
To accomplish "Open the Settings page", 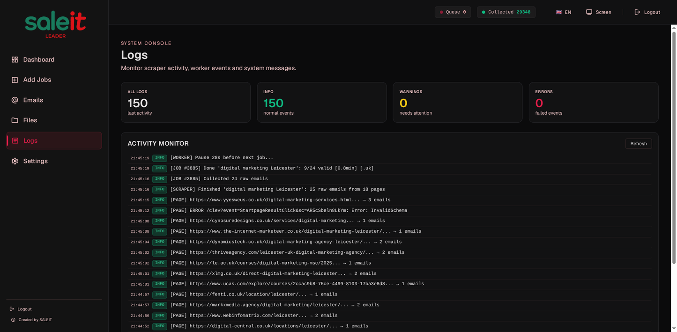I will [54, 161].
